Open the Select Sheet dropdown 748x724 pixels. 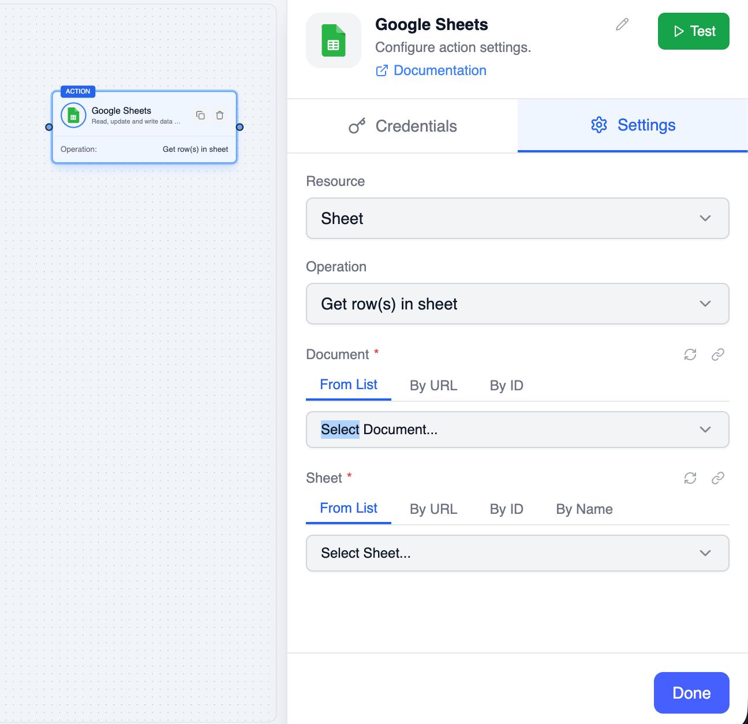coord(518,553)
